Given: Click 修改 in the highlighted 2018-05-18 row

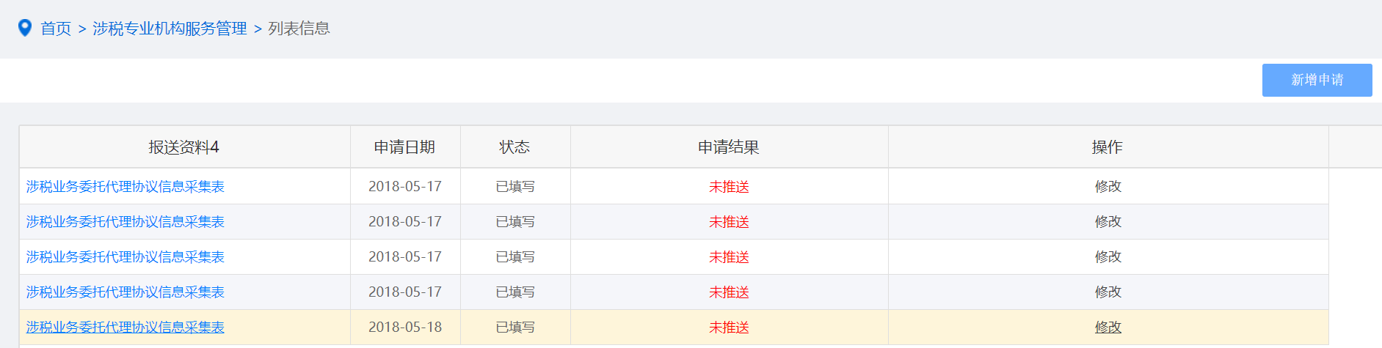Looking at the screenshot, I should click(x=1108, y=327).
